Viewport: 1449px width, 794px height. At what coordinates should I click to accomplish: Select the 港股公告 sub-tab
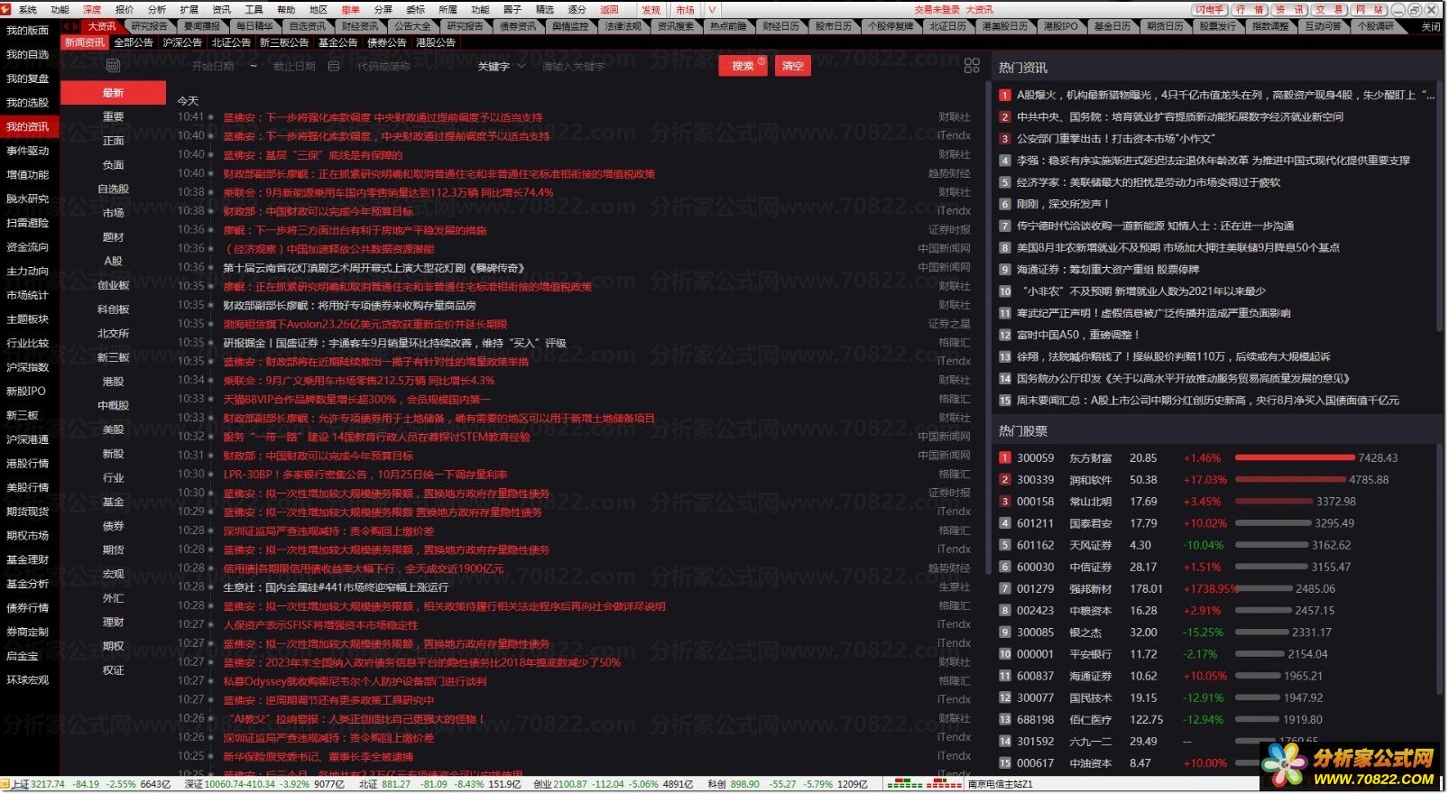click(x=436, y=42)
